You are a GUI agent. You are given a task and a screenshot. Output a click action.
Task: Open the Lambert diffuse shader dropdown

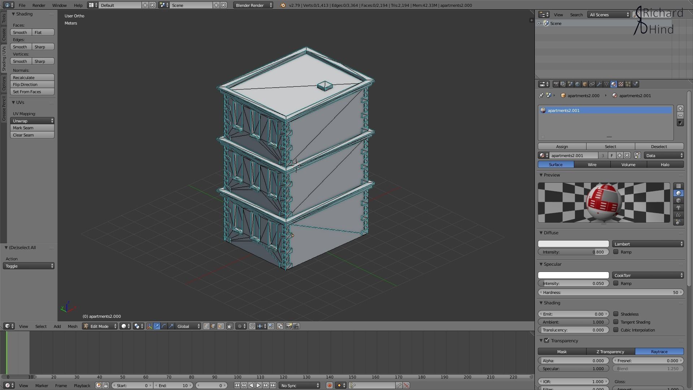(x=648, y=244)
